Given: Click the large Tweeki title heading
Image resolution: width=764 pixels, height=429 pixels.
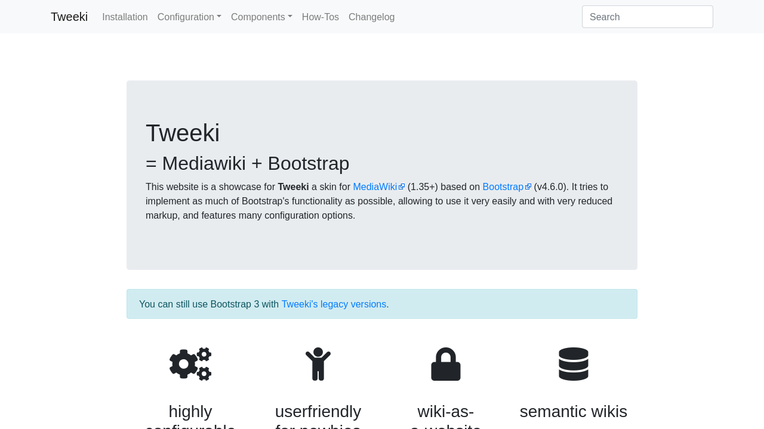Looking at the screenshot, I should click(183, 133).
